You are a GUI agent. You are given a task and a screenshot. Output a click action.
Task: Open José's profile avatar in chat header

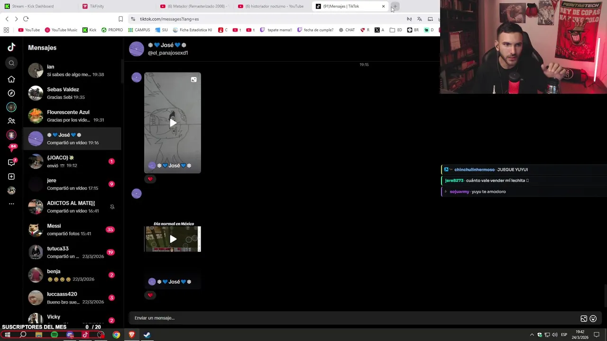pos(137,49)
